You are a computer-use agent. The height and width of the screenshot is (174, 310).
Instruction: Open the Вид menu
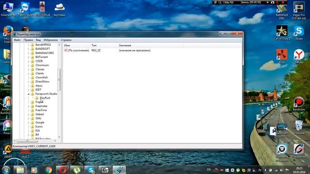(38, 40)
